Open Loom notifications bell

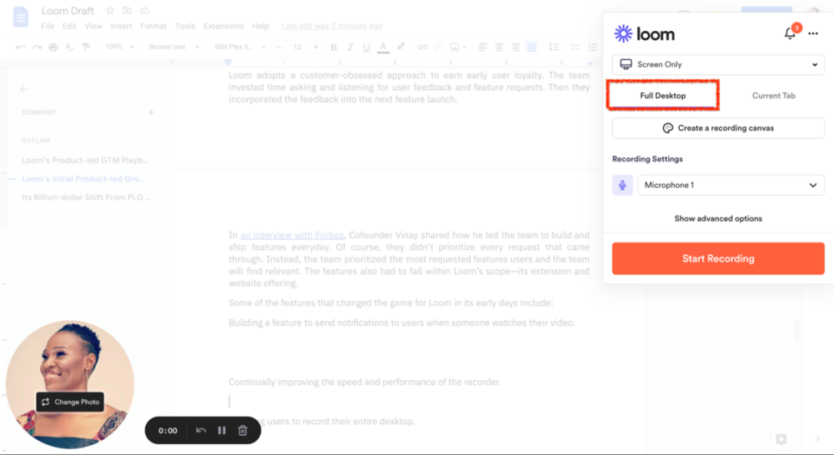(791, 33)
